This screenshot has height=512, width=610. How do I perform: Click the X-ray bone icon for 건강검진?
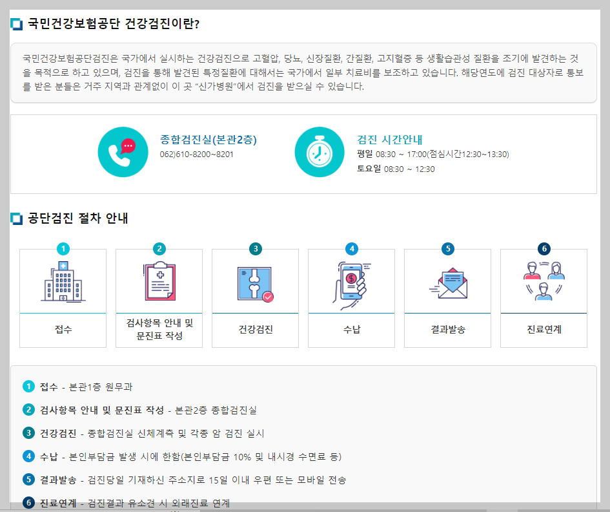(x=255, y=284)
